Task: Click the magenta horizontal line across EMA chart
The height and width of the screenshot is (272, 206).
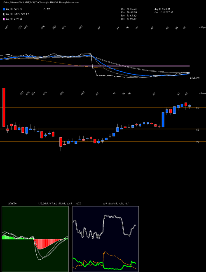Action: tap(95, 66)
